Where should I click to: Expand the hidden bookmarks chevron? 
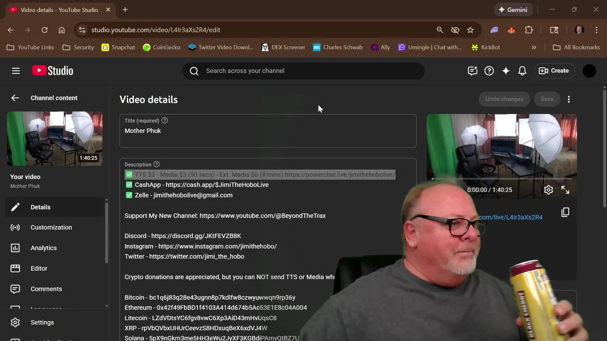(534, 47)
